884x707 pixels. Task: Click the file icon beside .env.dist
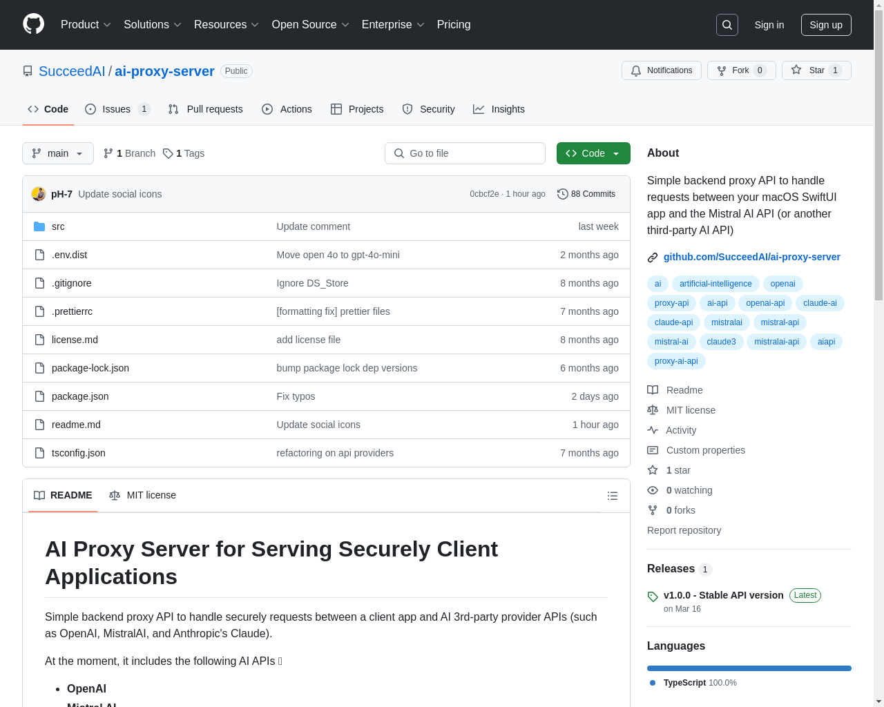(x=39, y=255)
